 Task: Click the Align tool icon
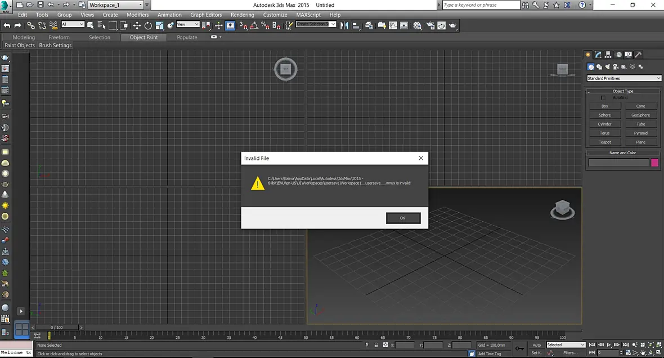[x=356, y=25]
